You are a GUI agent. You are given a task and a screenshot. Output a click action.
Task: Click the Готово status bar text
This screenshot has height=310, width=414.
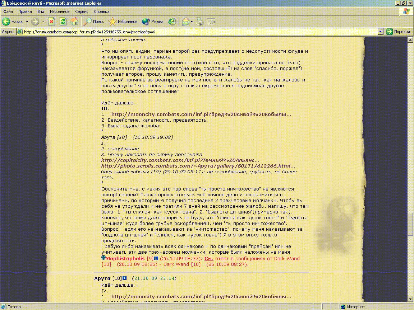(x=14, y=307)
